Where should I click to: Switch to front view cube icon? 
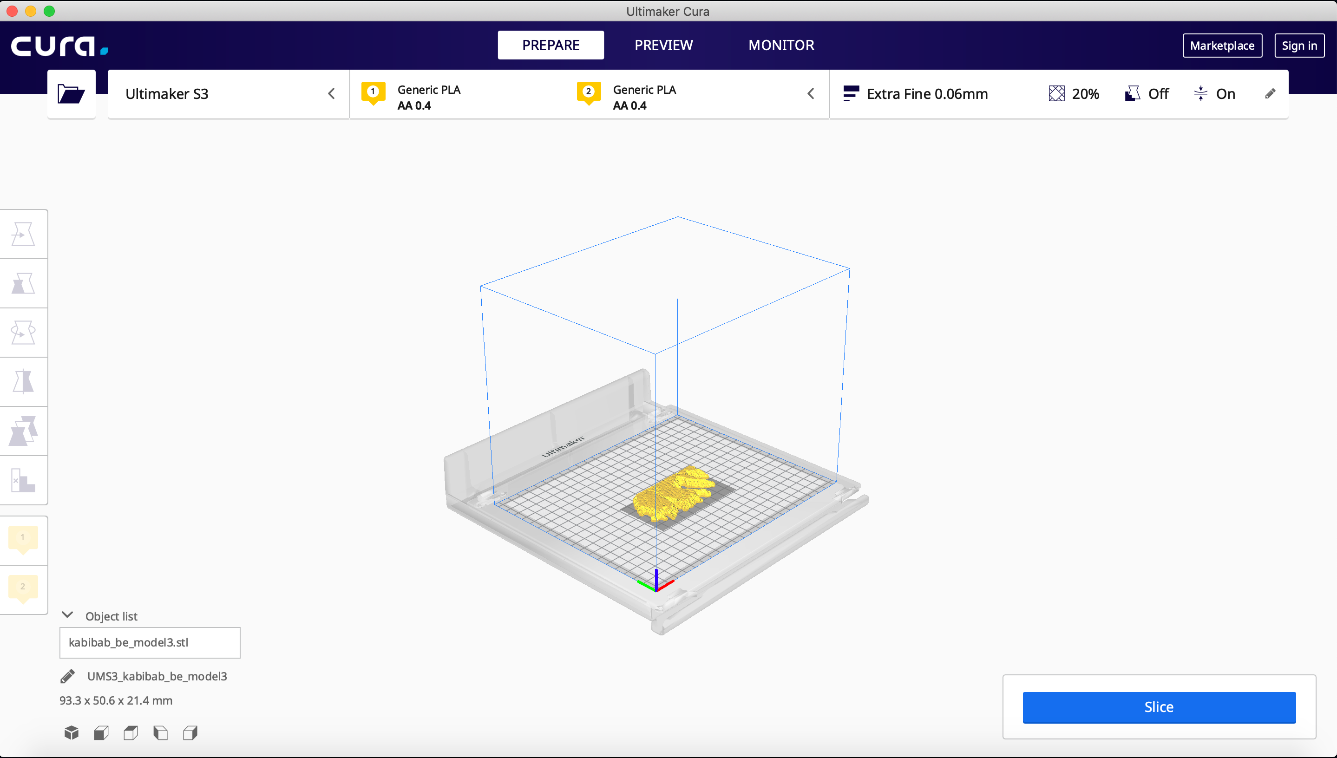101,733
